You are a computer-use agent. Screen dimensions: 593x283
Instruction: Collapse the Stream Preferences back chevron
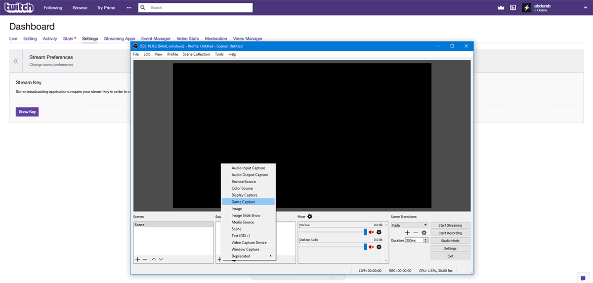coord(16,61)
